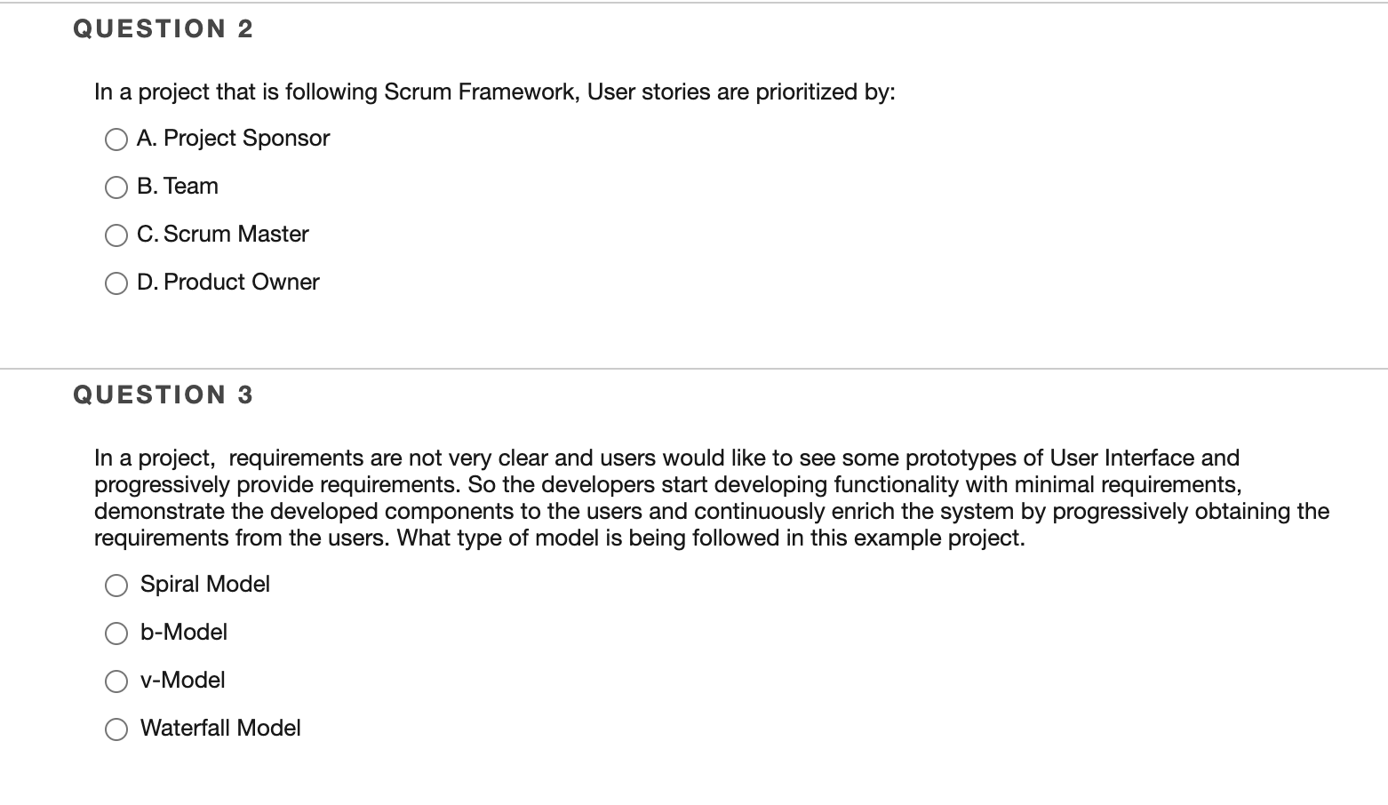Select C. Scrum Master option
The width and height of the screenshot is (1388, 805).
[x=116, y=235]
